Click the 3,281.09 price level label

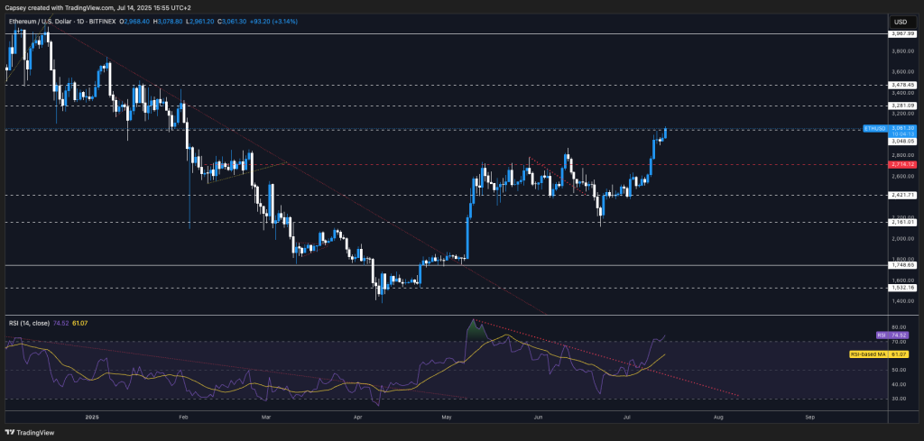904,106
